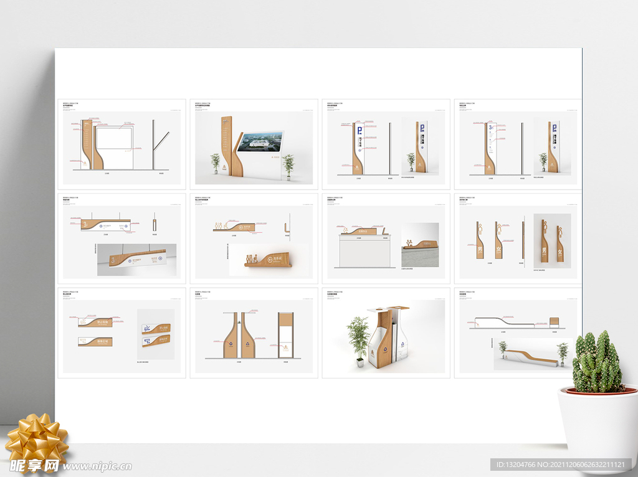The height and width of the screenshot is (477, 638).
Task: Open the blank map signboard elevation sheet
Action: click(121, 144)
